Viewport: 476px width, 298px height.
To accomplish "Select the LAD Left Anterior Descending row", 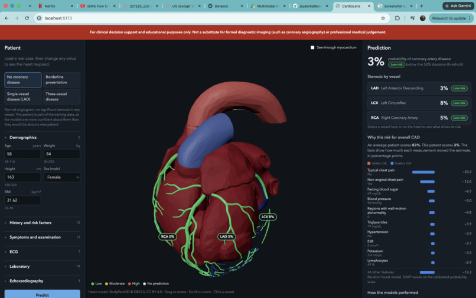I will tap(419, 88).
